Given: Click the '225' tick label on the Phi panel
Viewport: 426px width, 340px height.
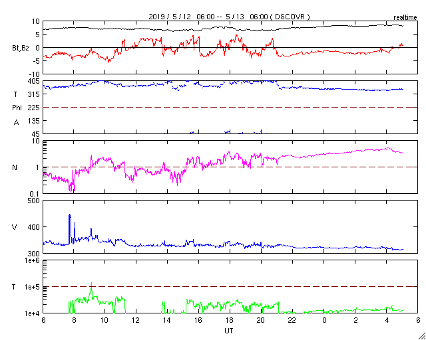Looking at the screenshot, I should (34, 108).
